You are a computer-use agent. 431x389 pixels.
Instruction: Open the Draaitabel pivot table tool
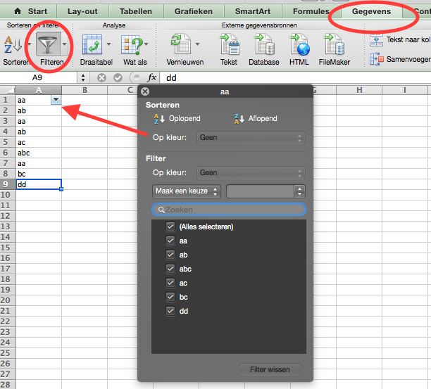coord(92,44)
